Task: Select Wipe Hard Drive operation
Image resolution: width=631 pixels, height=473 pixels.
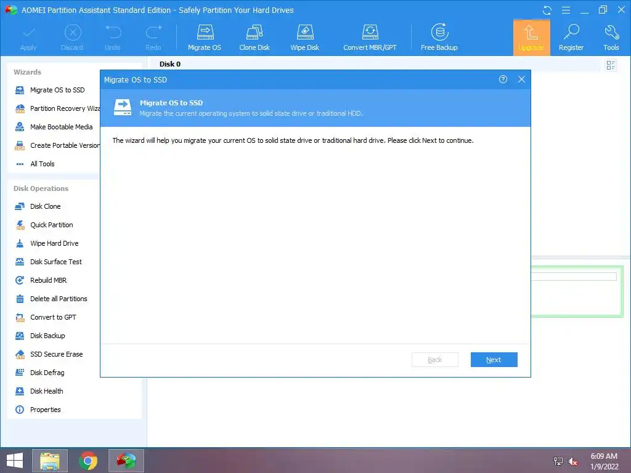Action: pyautogui.click(x=47, y=243)
